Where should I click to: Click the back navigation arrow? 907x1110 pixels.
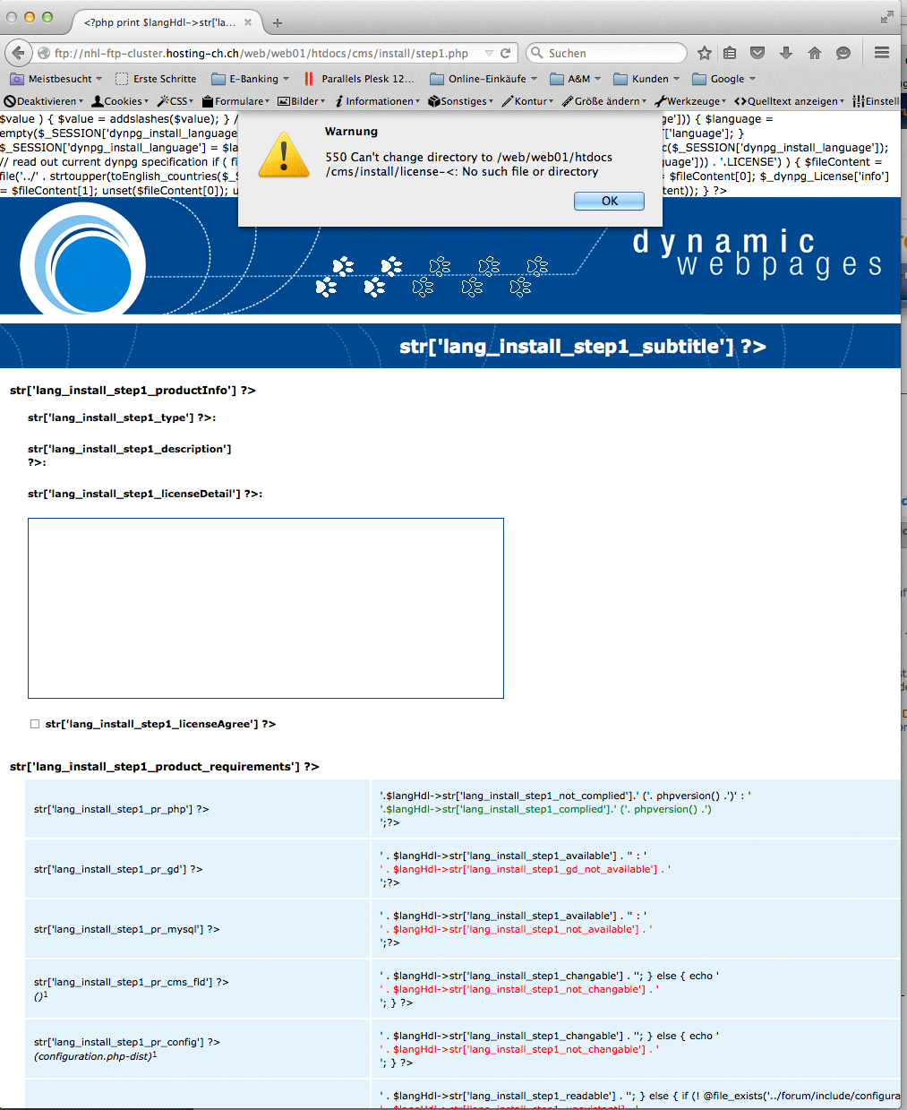click(18, 53)
